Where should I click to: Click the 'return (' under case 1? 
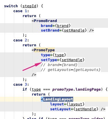(x=32, y=16)
